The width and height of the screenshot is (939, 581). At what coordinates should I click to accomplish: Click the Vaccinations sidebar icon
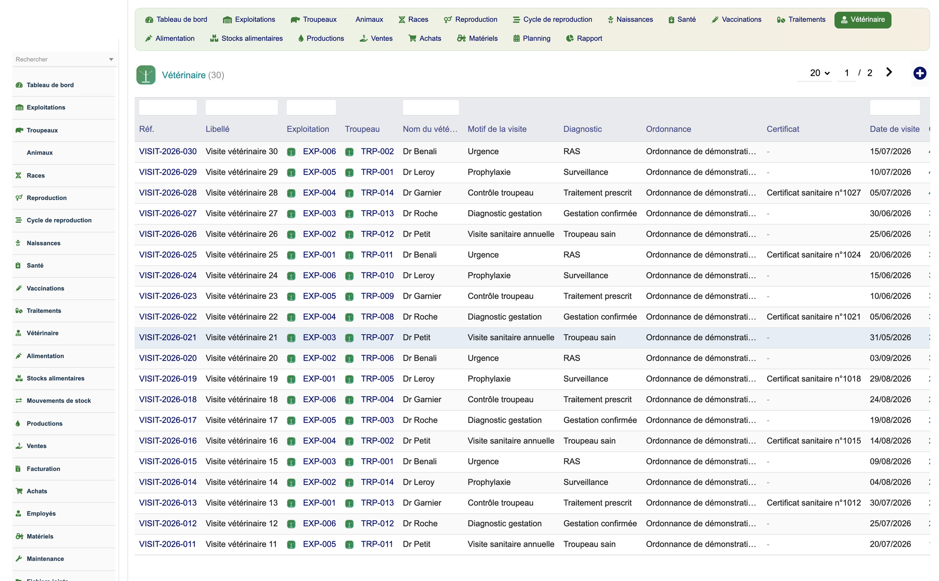click(x=19, y=288)
